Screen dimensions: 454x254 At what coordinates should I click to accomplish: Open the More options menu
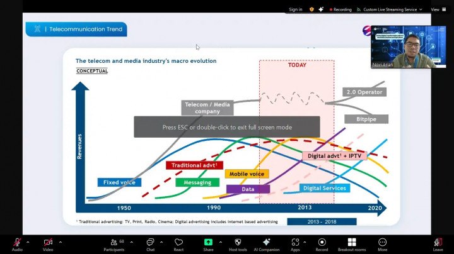tap(382, 243)
